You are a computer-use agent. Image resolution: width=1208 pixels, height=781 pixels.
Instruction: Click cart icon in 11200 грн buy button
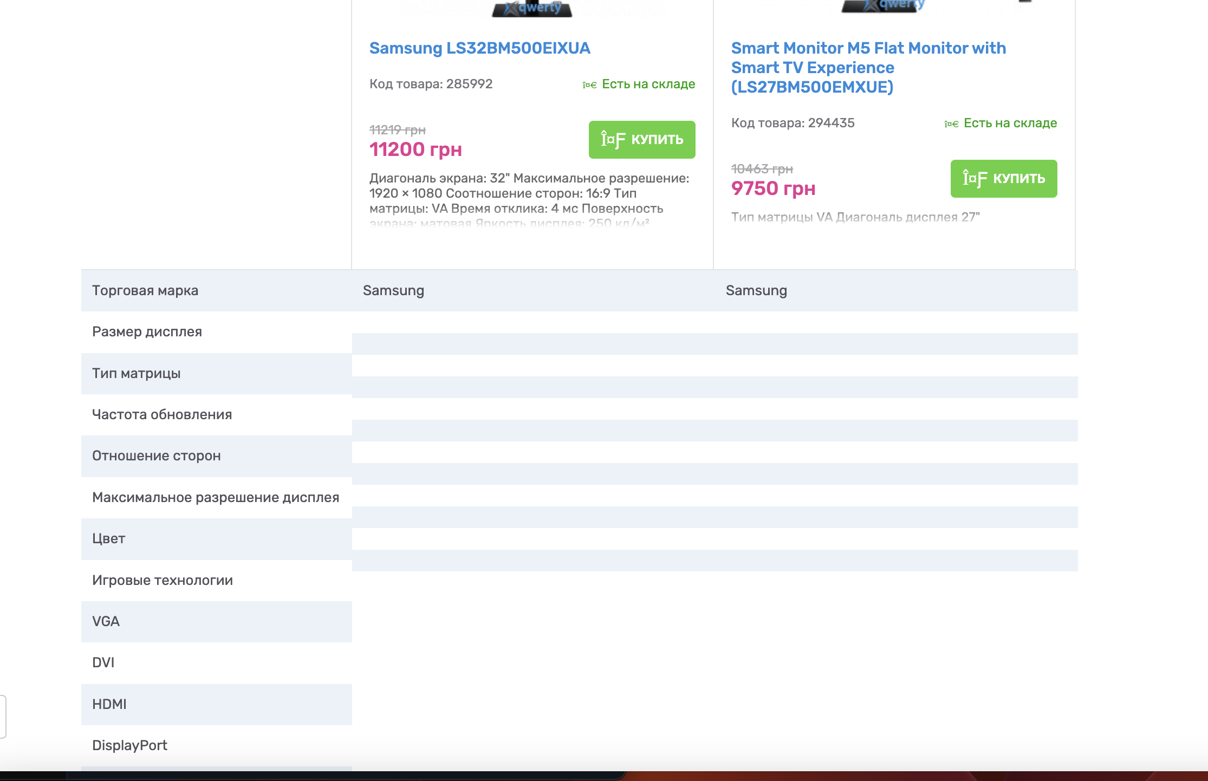[x=613, y=140]
